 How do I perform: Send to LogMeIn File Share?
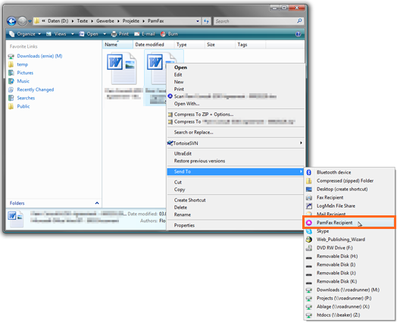349,205
